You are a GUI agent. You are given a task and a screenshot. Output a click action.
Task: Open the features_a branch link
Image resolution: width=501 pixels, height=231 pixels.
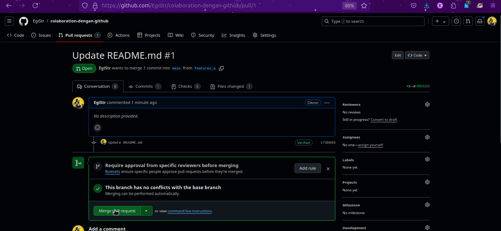tap(205, 68)
